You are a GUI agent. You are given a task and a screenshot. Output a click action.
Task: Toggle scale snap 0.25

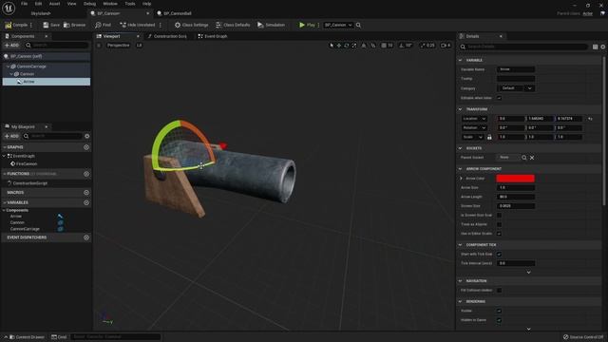(x=427, y=46)
